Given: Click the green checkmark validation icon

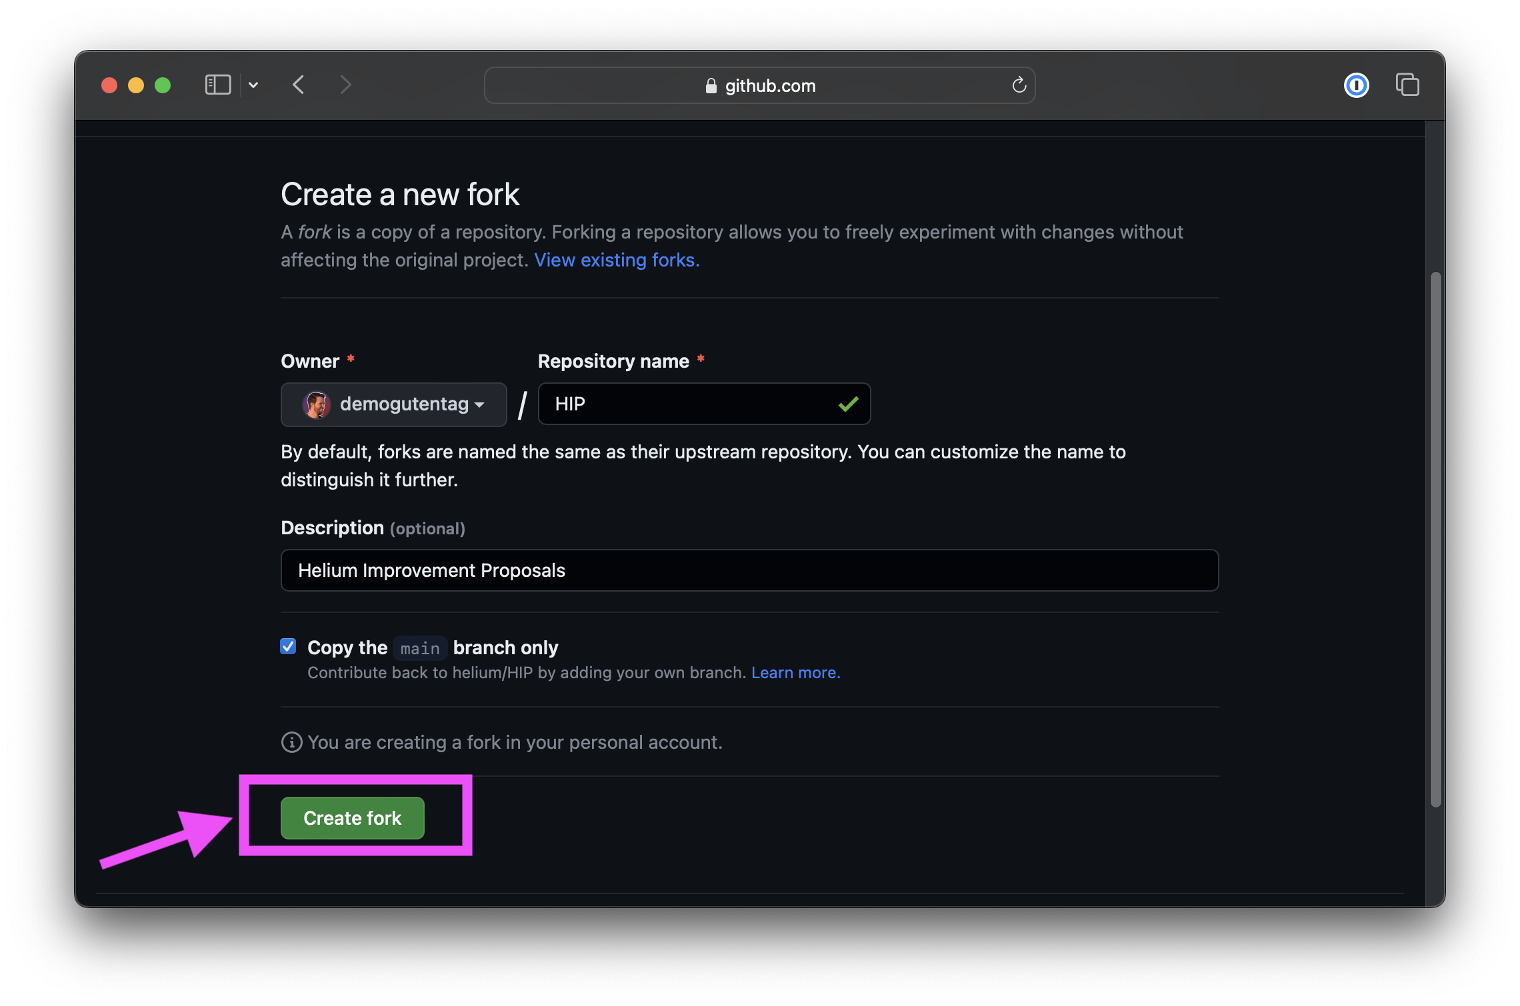Looking at the screenshot, I should [848, 404].
